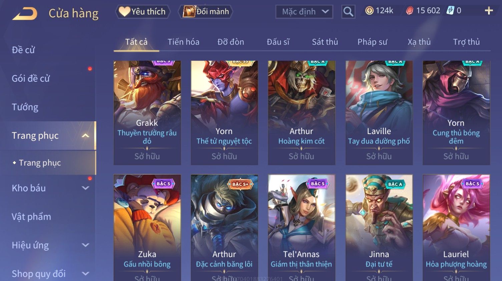Click the red ruby currency icon
Viewport: 502px width, 281px height.
coord(409,11)
